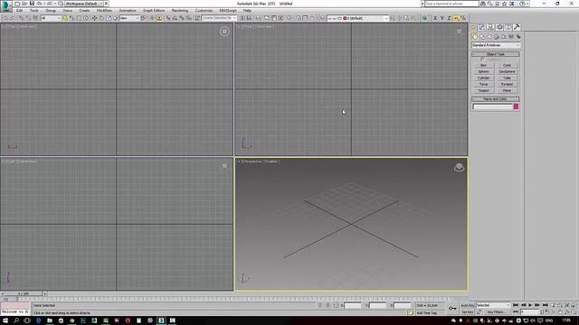This screenshot has width=579, height=325.
Task: Click the Save File icon in quick access toolbar
Action: tap(32, 4)
